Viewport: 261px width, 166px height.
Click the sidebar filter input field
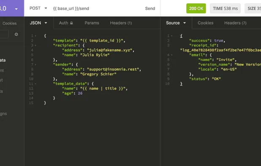pyautogui.click(x=4, y=34)
